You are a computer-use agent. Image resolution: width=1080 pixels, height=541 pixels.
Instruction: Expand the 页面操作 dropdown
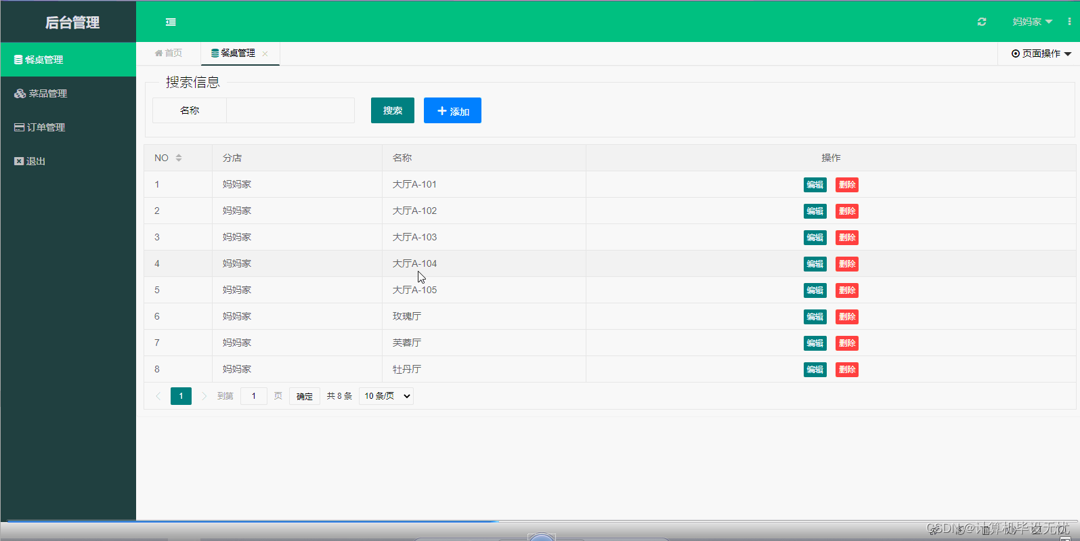pos(1041,53)
